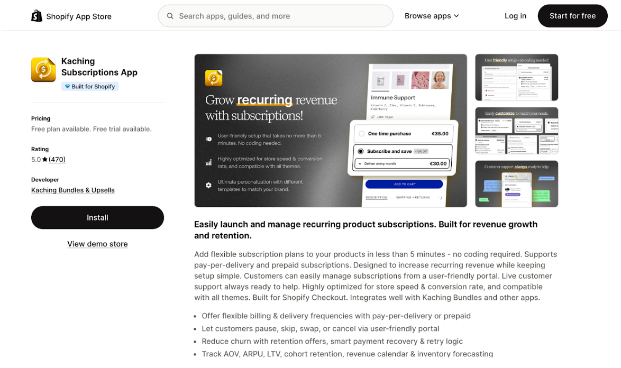621x368 pixels.
Task: Click the bar chart icon in the banner
Action: 208,162
